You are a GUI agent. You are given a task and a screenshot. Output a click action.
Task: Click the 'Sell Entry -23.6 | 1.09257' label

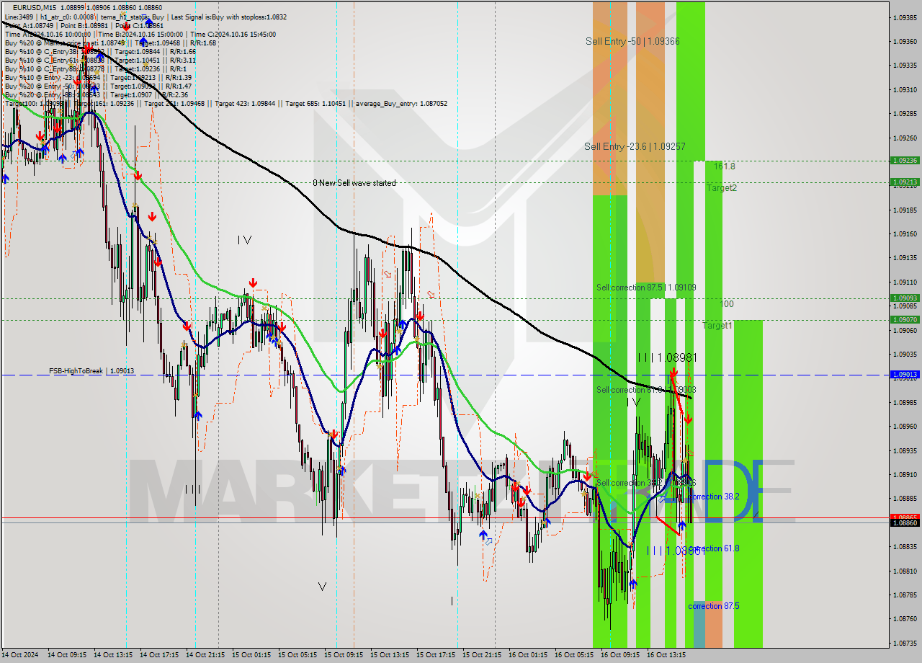635,146
